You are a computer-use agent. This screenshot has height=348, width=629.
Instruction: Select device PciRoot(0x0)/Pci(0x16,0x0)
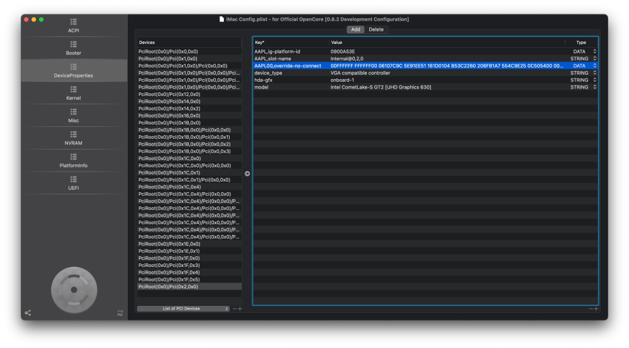(x=189, y=116)
